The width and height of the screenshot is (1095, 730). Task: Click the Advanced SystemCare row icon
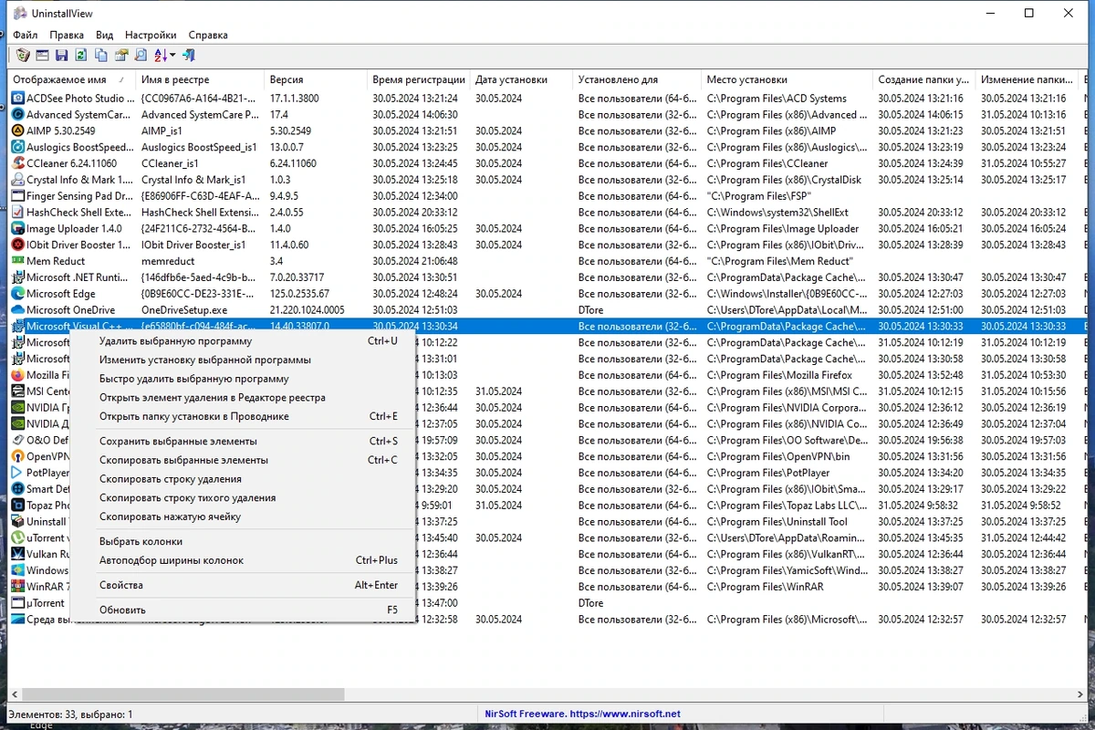(x=17, y=115)
